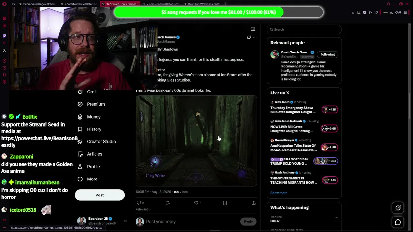Screen dimensions: 413x232
Task: Open the More circle icon
Action: click(80, 179)
